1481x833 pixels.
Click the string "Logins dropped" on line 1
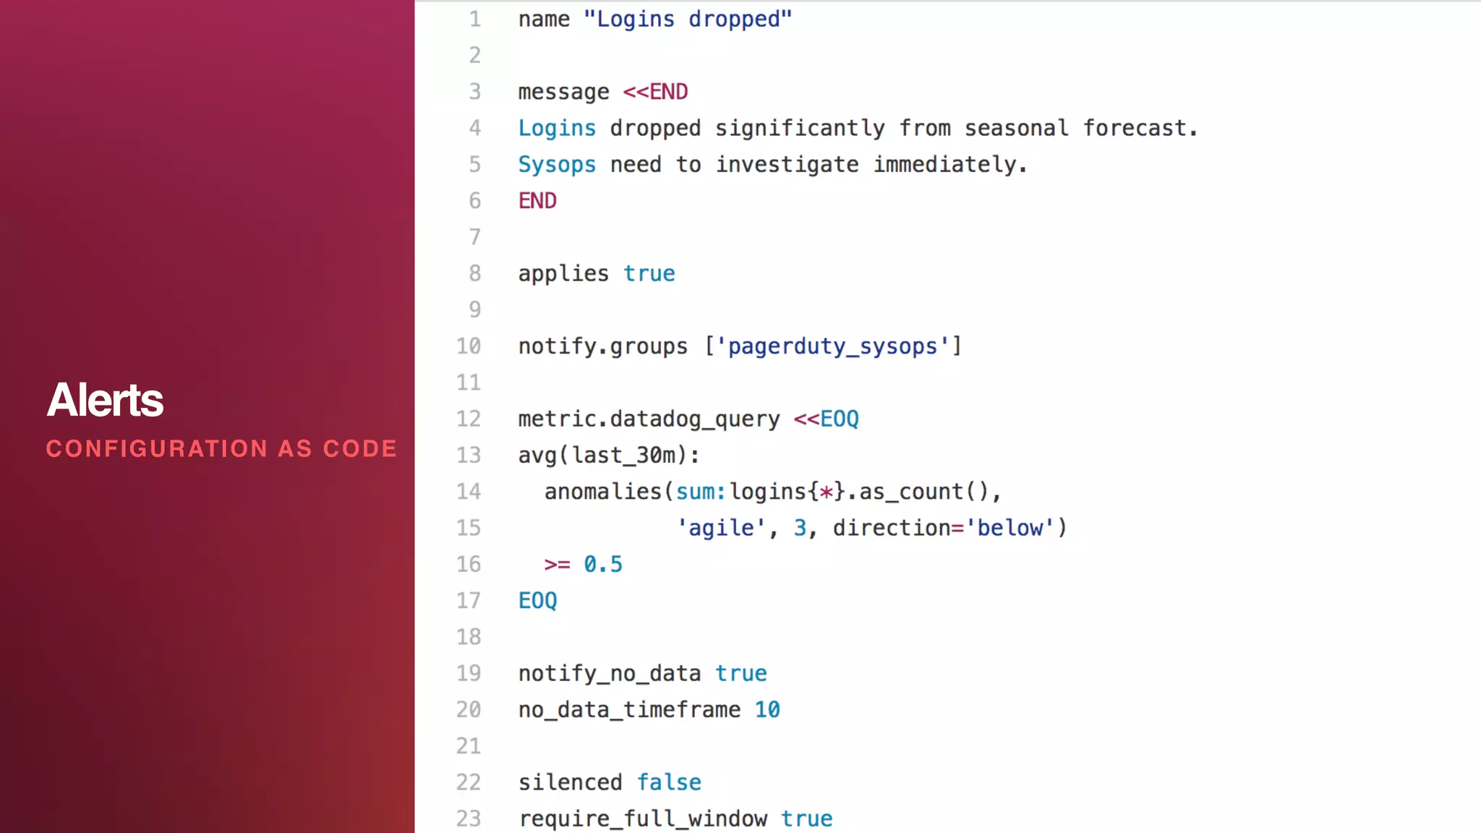[688, 19]
